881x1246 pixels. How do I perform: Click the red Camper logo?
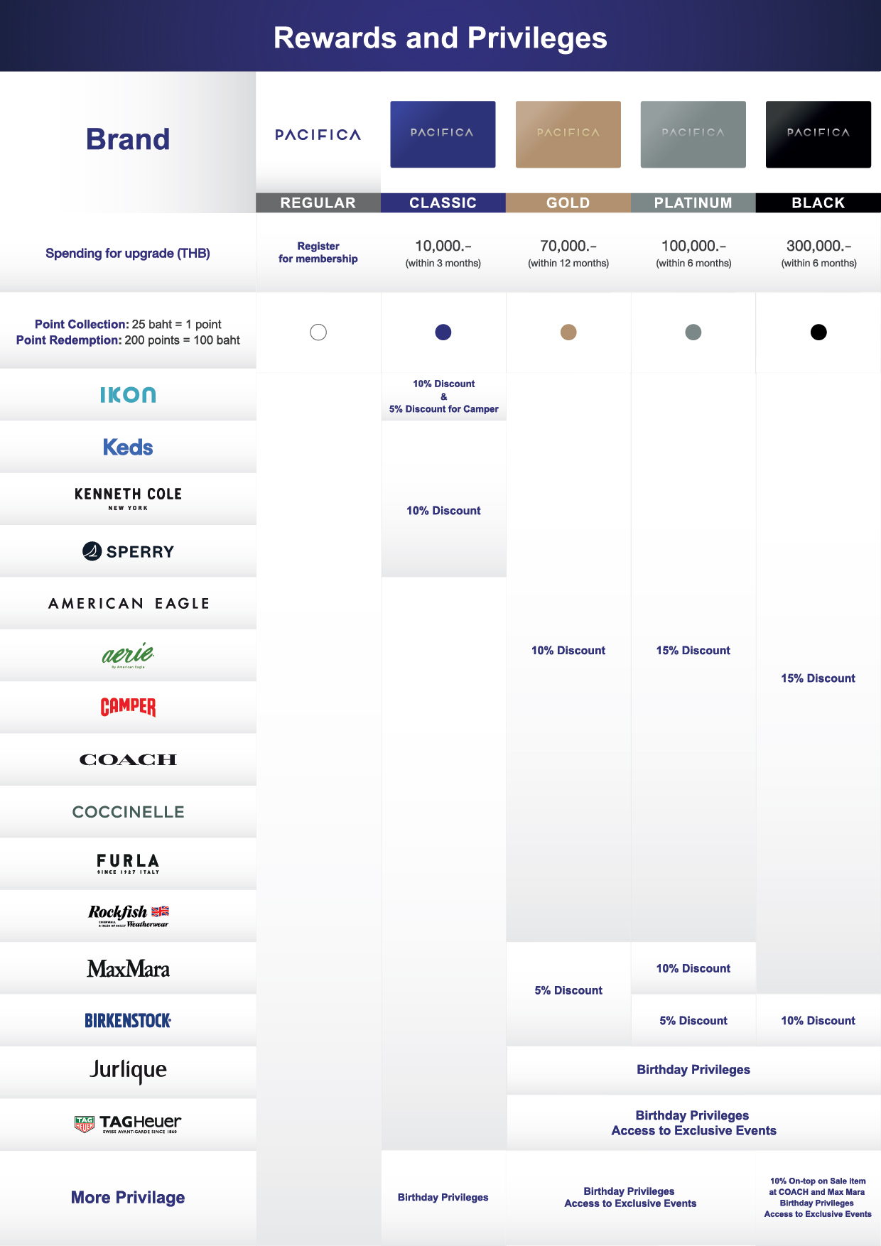click(128, 707)
